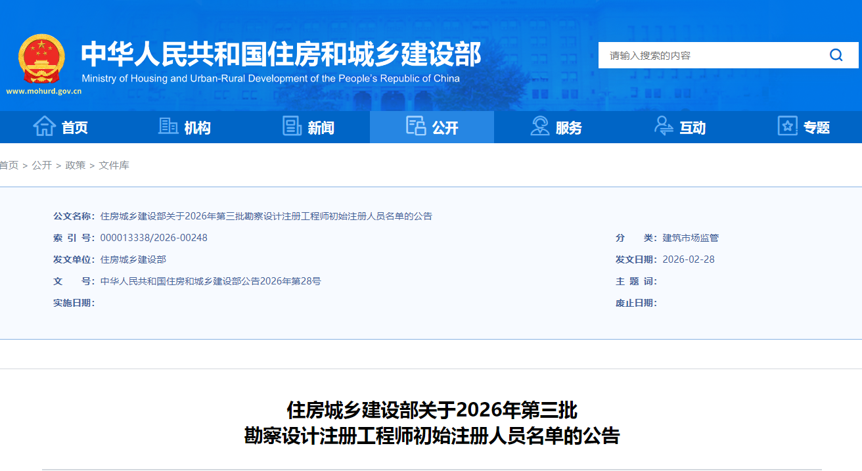Navigate to 文件库 in the breadcrumb
This screenshot has width=862, height=471.
tap(114, 166)
